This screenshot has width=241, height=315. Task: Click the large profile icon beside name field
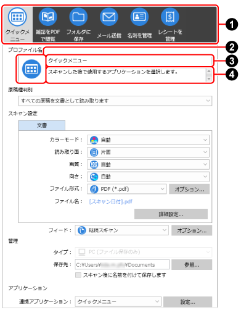tap(31, 69)
